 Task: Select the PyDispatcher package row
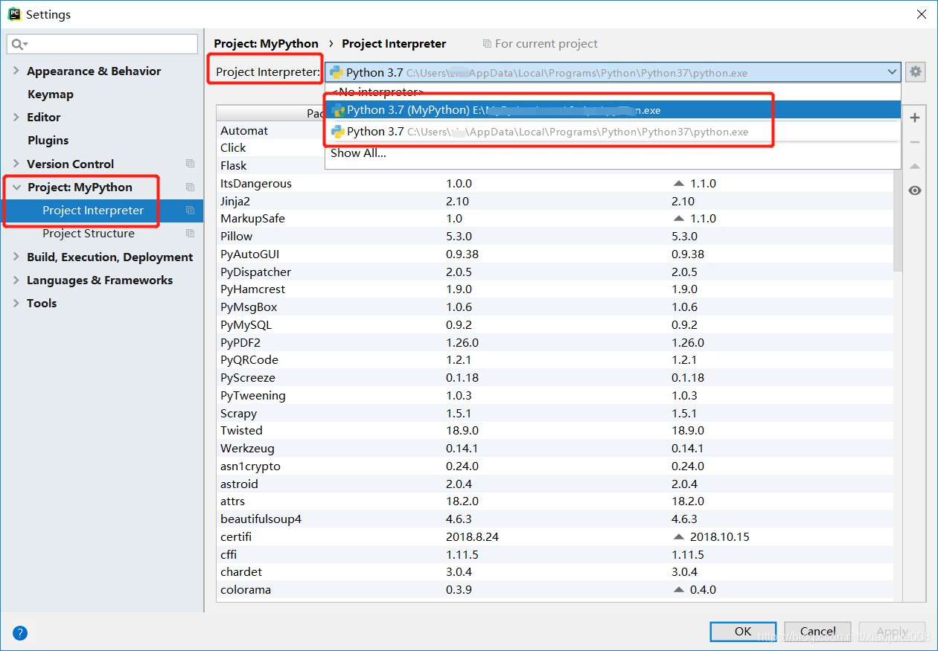pos(555,272)
